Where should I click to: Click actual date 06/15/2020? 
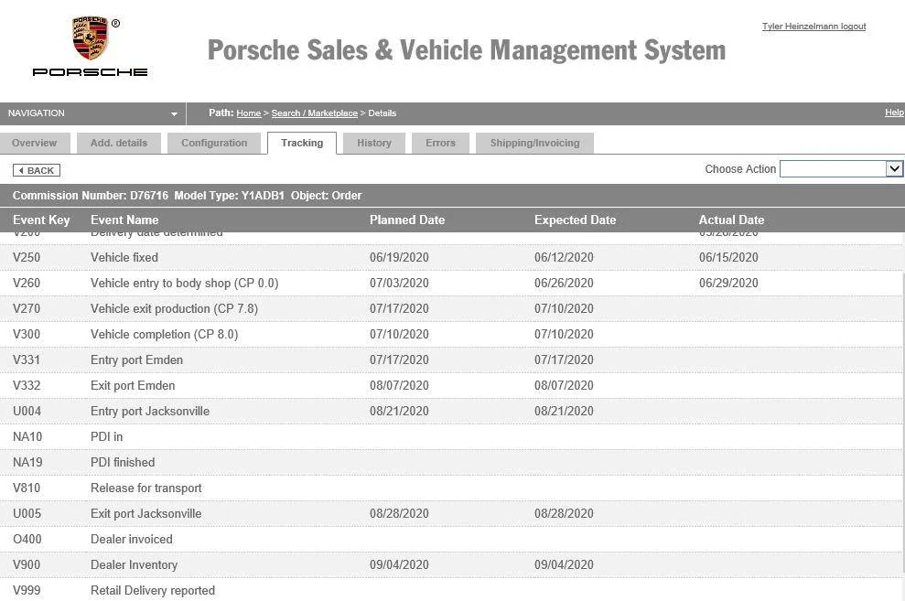pos(728,257)
